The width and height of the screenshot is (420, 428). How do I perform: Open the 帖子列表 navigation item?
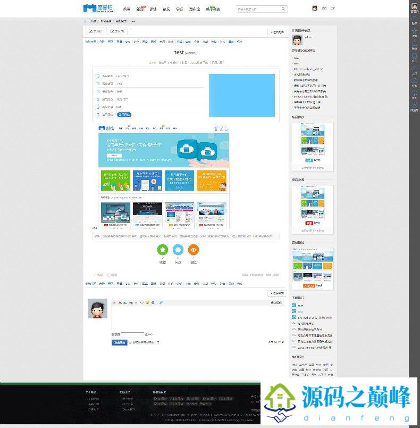(x=213, y=9)
